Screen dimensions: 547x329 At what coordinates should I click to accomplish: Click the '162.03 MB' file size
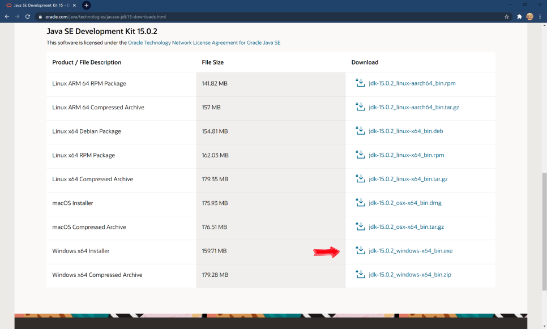coord(215,155)
